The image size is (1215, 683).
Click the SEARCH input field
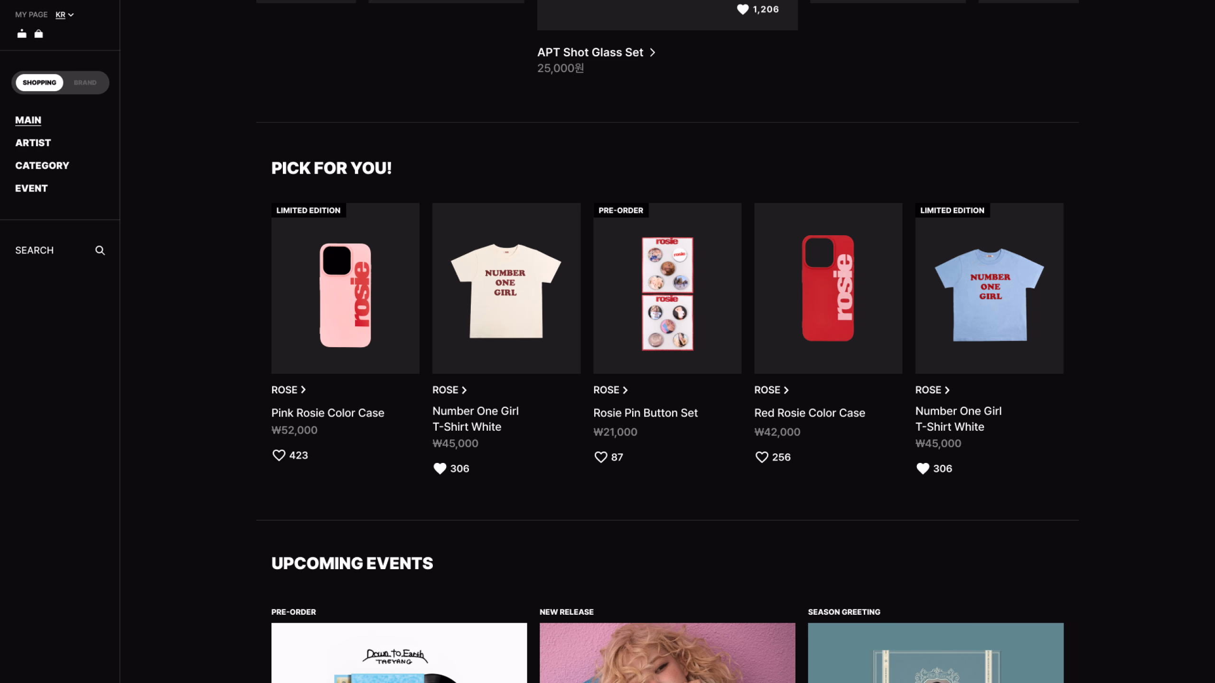[60, 250]
